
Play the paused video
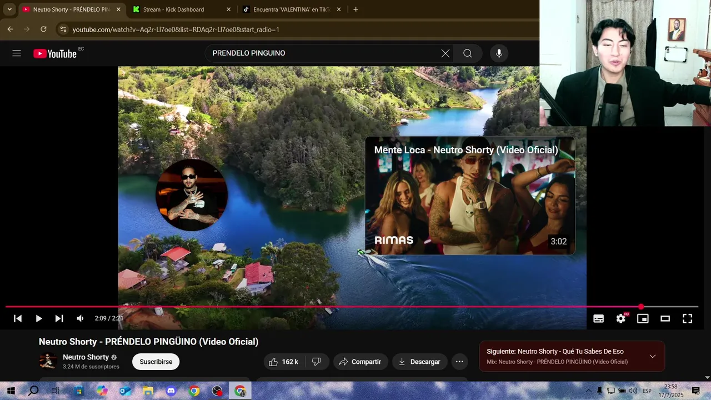click(x=39, y=318)
